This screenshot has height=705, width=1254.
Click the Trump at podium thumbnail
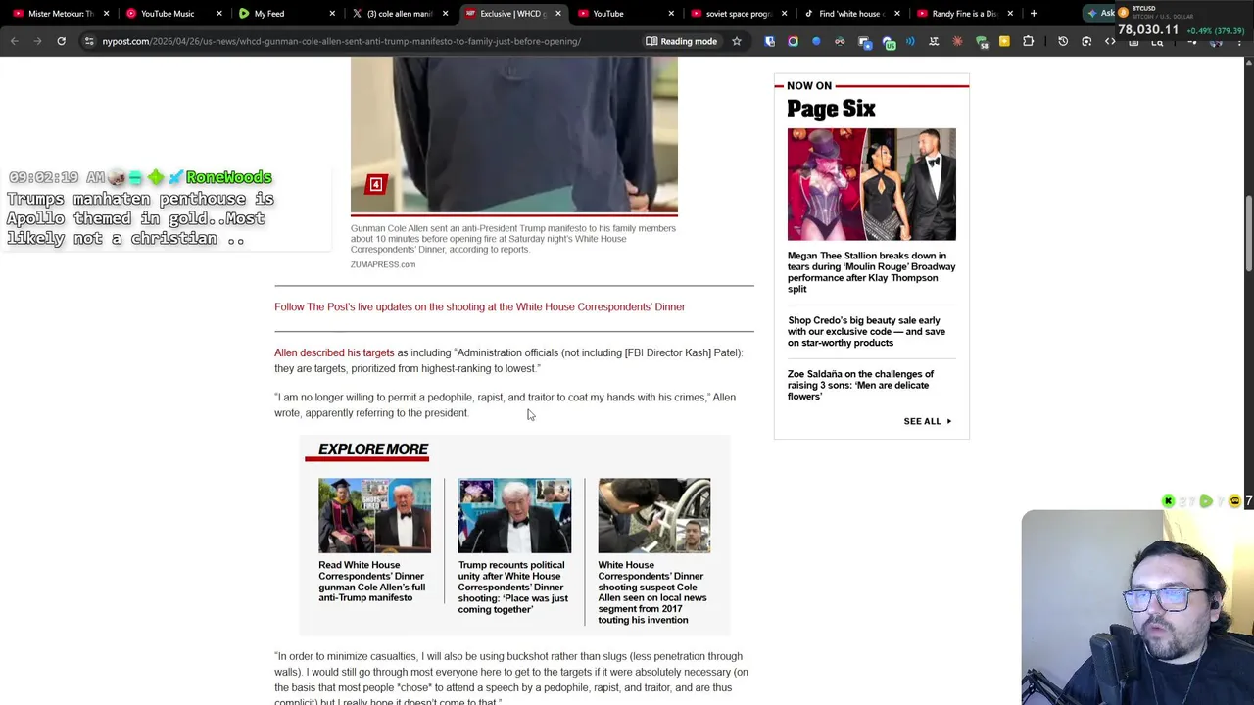coord(514,516)
